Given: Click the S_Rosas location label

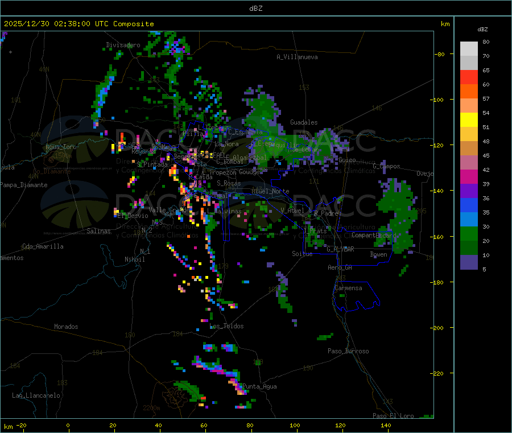Looking at the screenshot, I should (229, 183).
